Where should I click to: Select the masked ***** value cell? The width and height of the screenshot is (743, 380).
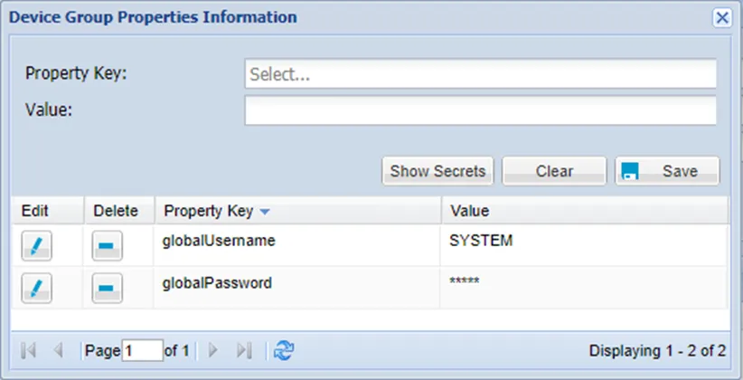584,288
